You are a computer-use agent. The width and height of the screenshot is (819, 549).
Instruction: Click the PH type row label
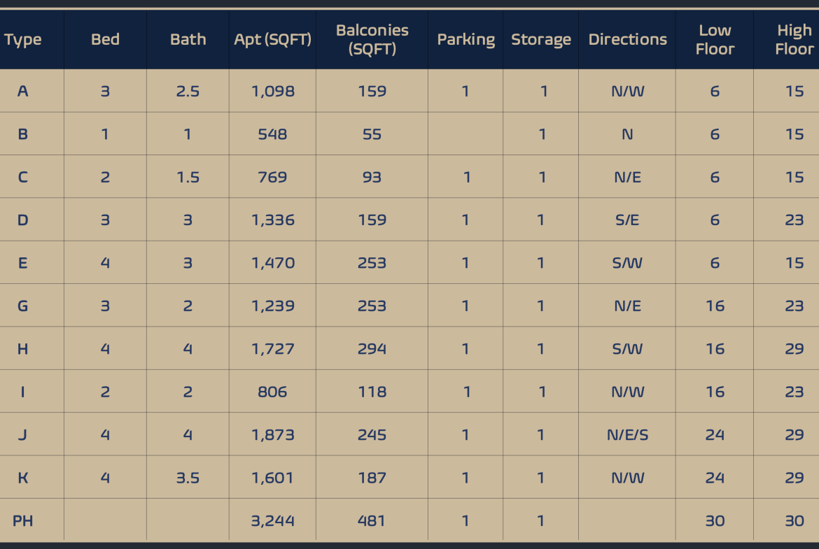click(23, 521)
